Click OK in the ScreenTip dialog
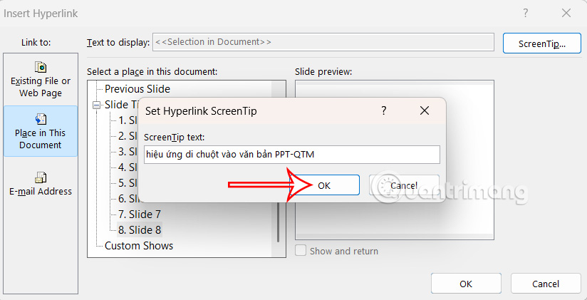 point(324,185)
